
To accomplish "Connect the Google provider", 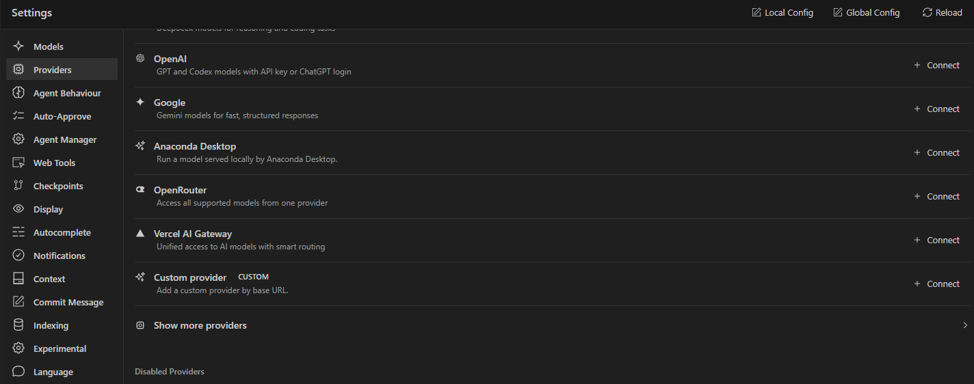I will 937,109.
